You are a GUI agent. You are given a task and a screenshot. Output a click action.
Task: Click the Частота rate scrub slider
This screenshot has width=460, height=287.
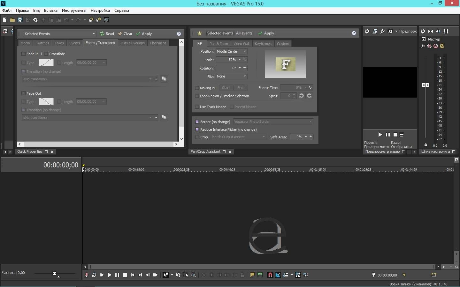(54, 273)
